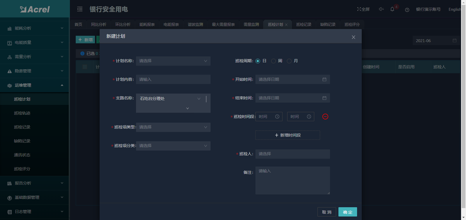Screen dimensions: 466x220
Task: Click calendar icon in 开始时间 field
Action: (324, 79)
